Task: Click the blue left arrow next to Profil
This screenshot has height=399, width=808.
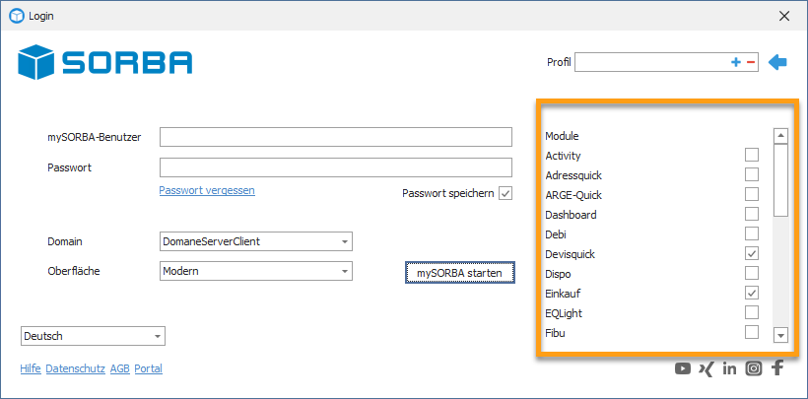Action: coord(777,62)
